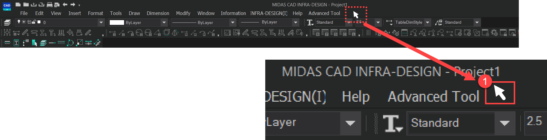Click the crosshair target icon with arrow
Screen dimensions: 547x140
(x=70, y=33)
